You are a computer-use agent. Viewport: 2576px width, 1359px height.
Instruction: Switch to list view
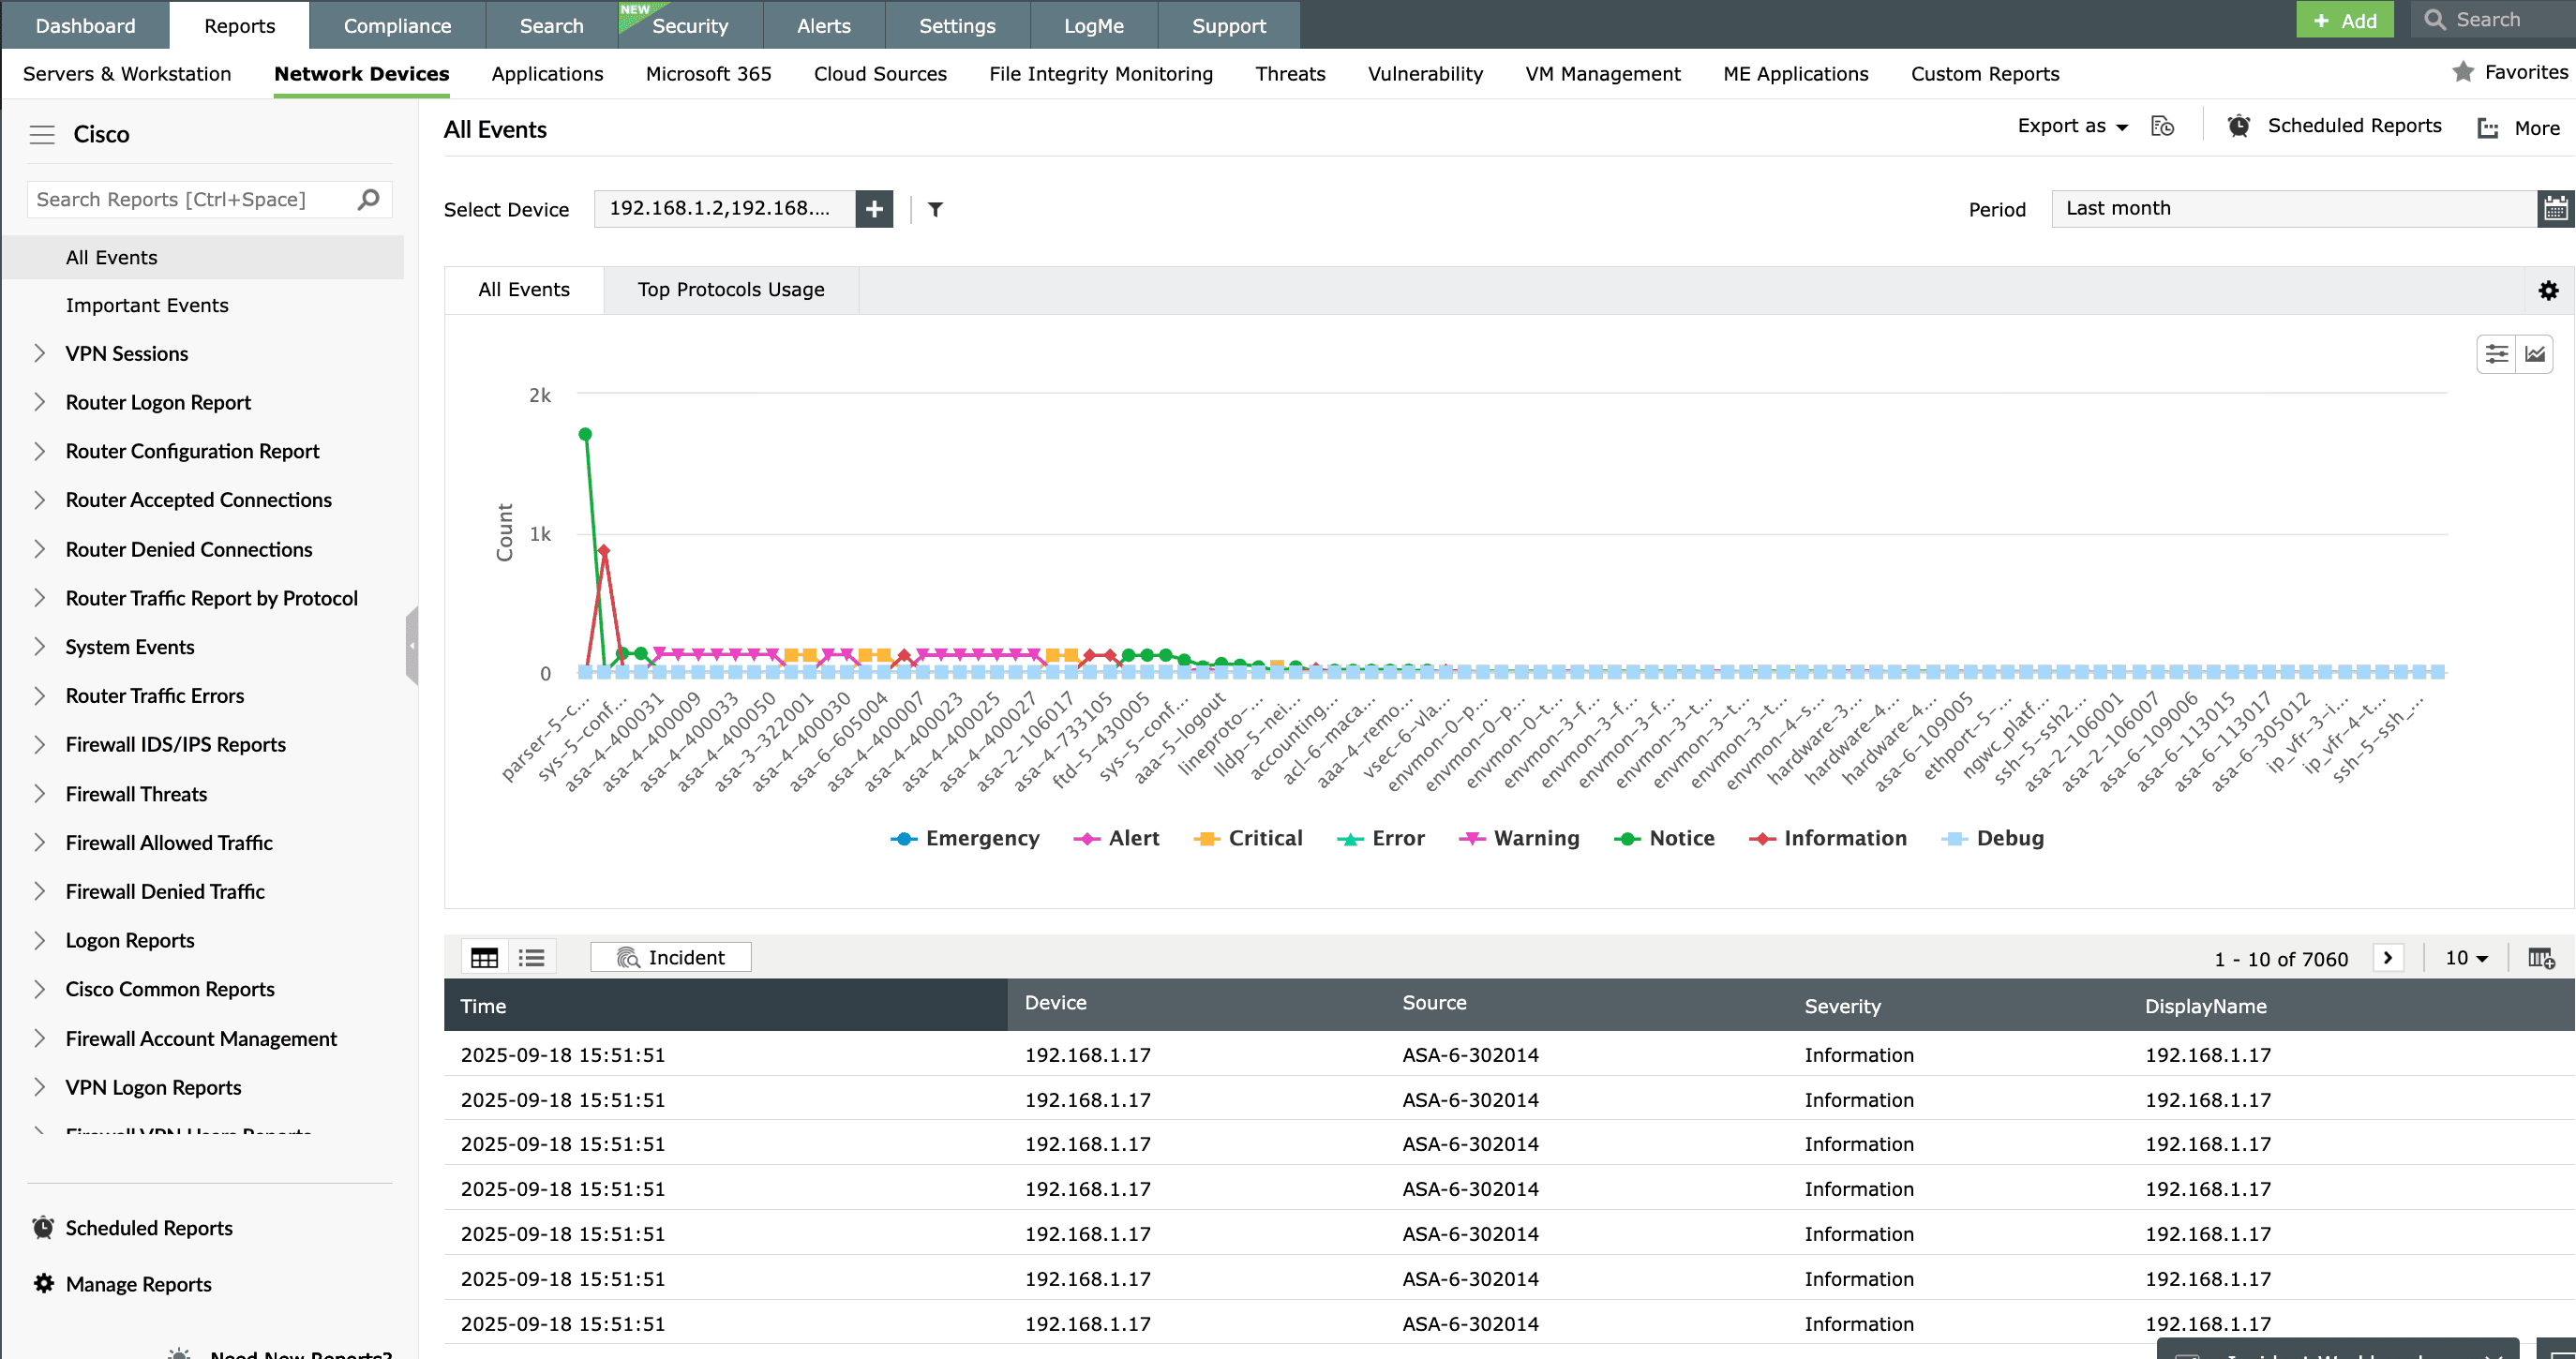532,958
